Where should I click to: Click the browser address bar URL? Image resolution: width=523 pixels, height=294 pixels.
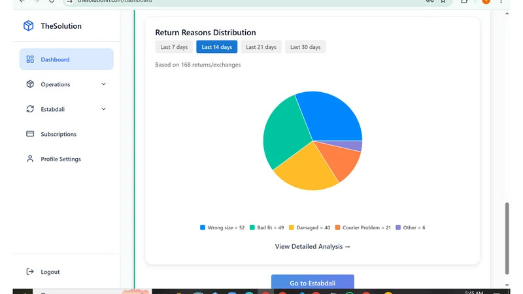[115, 1]
